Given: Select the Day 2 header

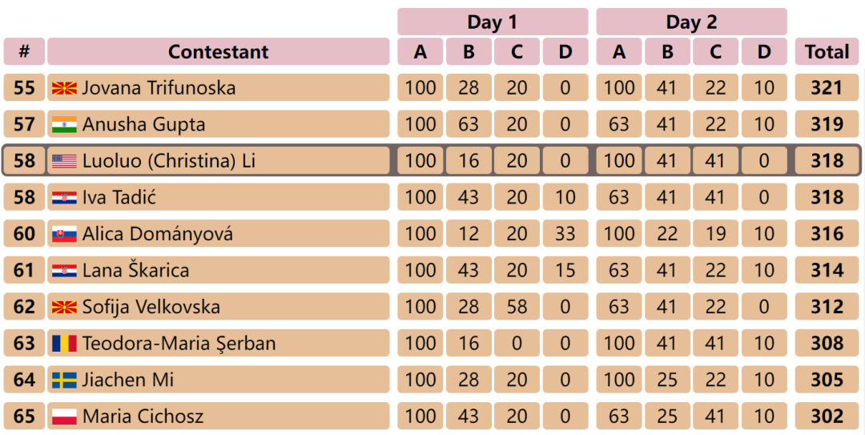Looking at the screenshot, I should point(691,22).
